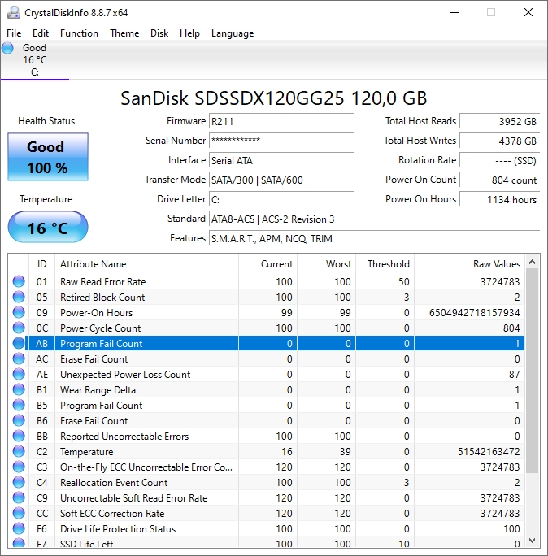Click status orb for AC Erase Fail Count
Image resolution: width=548 pixels, height=556 pixels.
coord(19,358)
